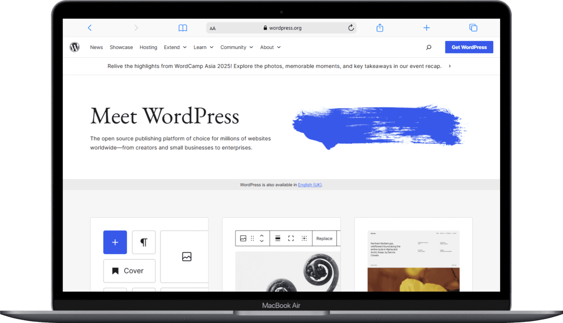Move block down with the down chevron

click(x=262, y=241)
